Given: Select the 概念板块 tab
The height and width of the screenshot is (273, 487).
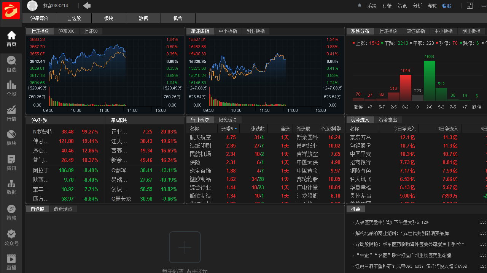Looking at the screenshot, I should [x=228, y=120].
